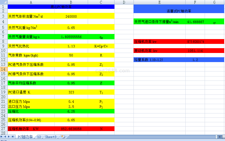Viewport: 225px width, 141px height.
Task: Select row 27 header
Action: point(3,129)
